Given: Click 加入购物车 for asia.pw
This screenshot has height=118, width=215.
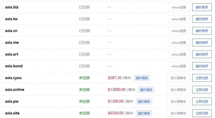Looking at the screenshot, I should coord(178,101).
